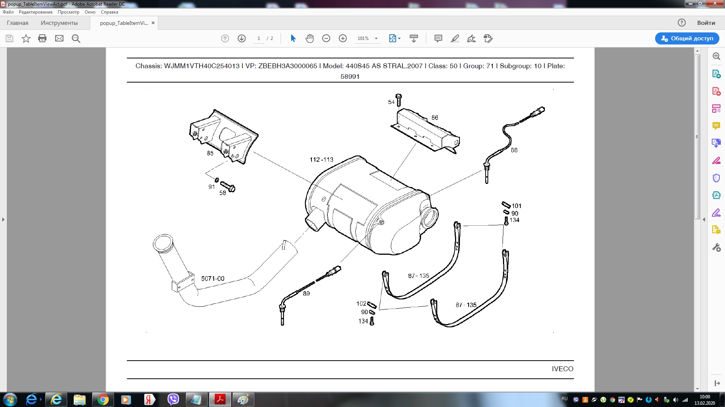Image resolution: width=725 pixels, height=407 pixels.
Task: Open Fill & Sign tool in sidebar
Action: [x=716, y=213]
